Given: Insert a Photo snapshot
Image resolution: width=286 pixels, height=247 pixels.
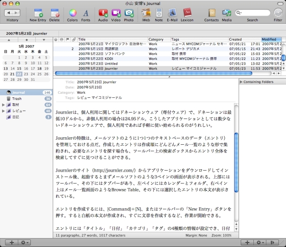Looking at the screenshot, I should click(129, 13).
